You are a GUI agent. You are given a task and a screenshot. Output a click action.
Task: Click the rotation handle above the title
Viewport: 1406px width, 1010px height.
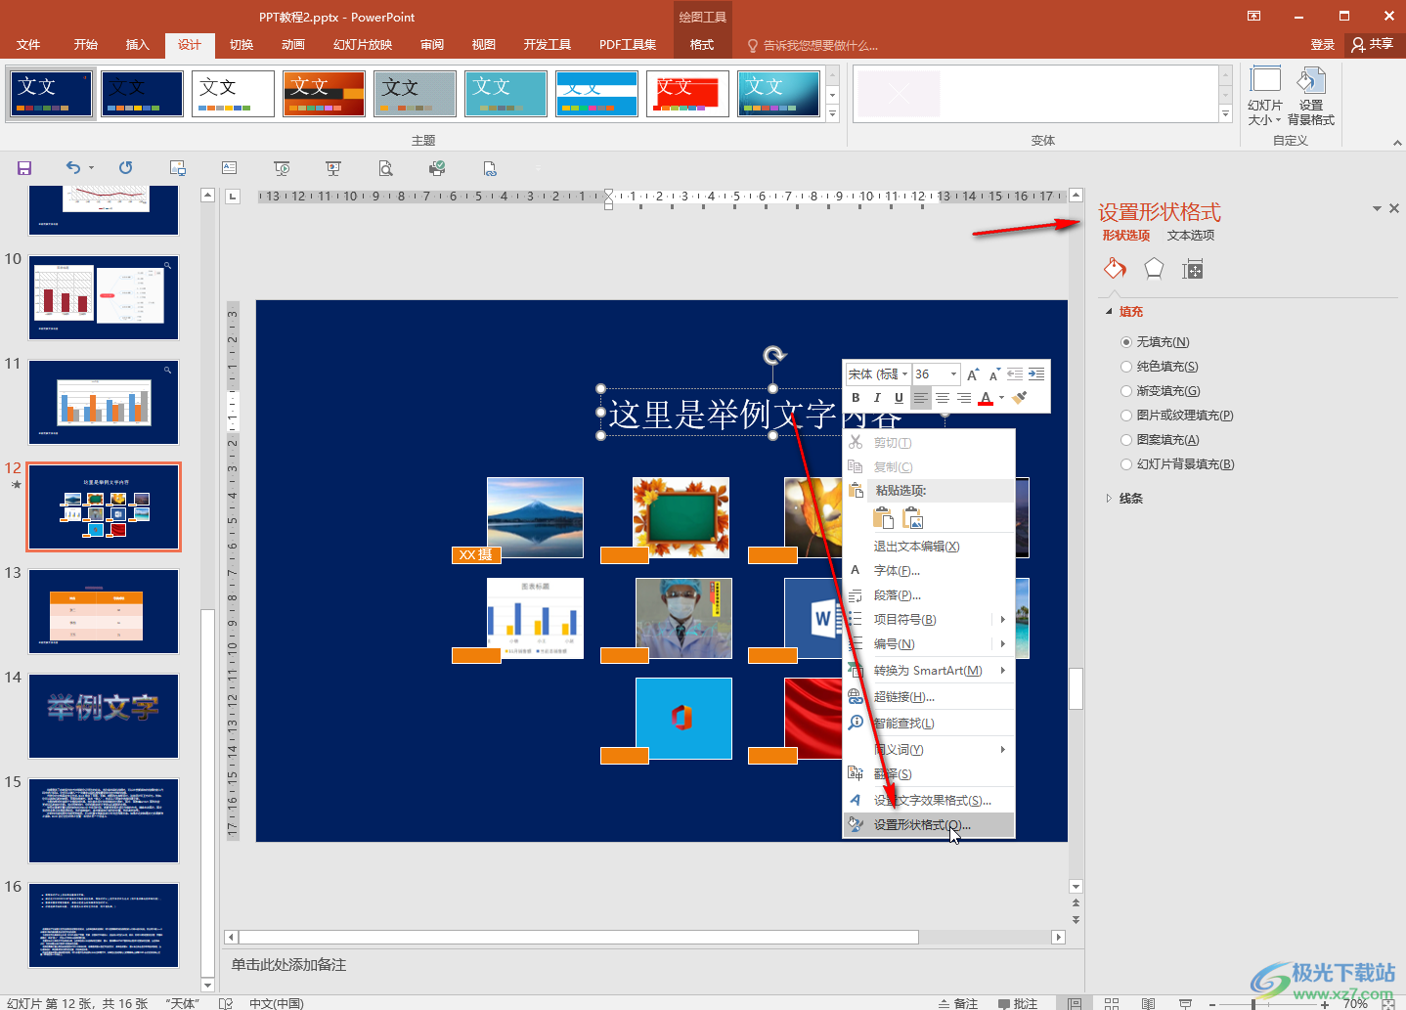pyautogui.click(x=774, y=355)
